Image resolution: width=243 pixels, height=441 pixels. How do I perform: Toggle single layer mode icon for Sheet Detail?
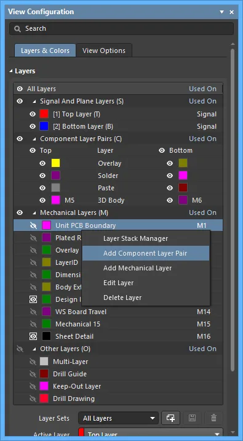click(33, 336)
